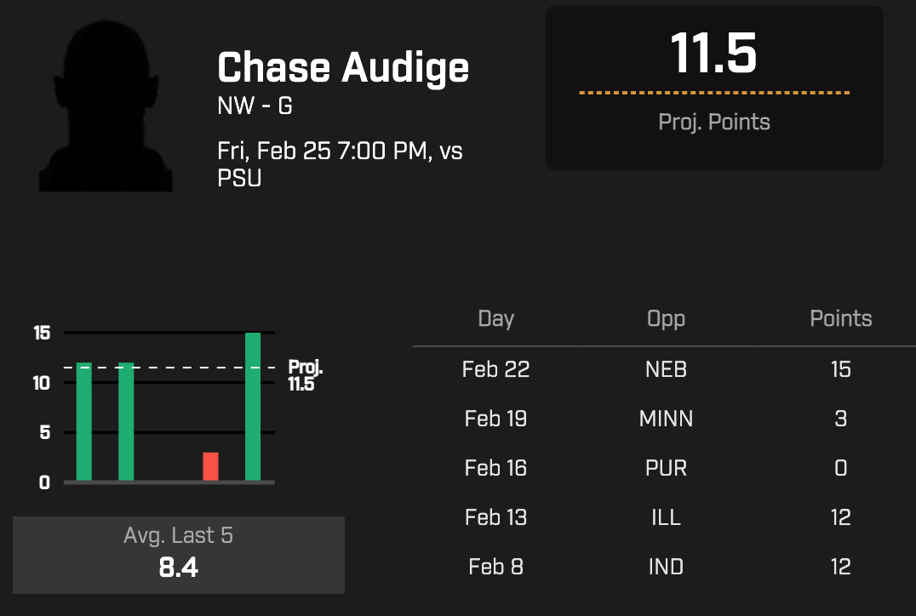Click the Day column header

click(495, 319)
